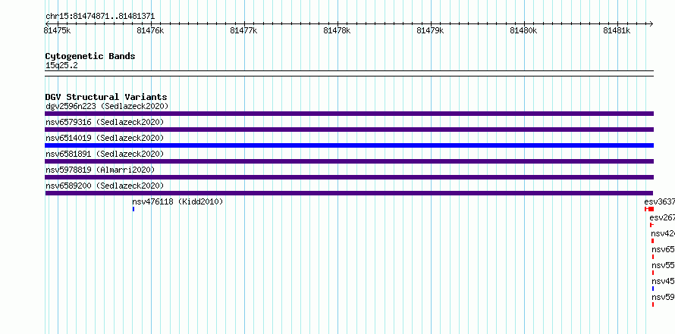The width and height of the screenshot is (675, 334).
Task: Click the nsv5978819 (Almarri2020) variant bar
Action: pos(349,177)
